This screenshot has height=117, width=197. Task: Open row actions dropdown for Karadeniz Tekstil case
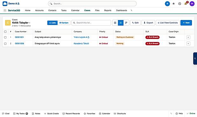pos(188,44)
